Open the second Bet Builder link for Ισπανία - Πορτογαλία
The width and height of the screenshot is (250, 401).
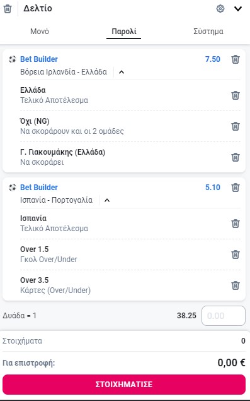pyautogui.click(x=39, y=187)
